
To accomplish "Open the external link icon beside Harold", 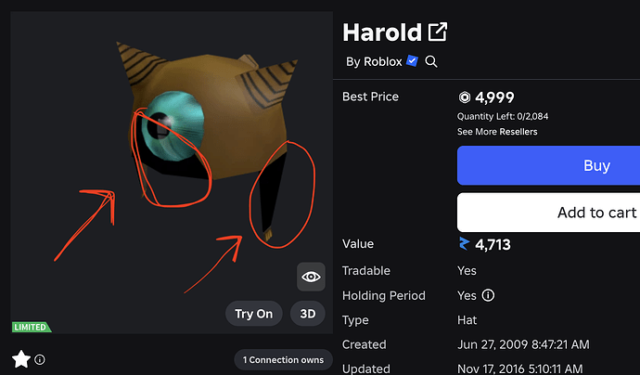I will coord(438,32).
